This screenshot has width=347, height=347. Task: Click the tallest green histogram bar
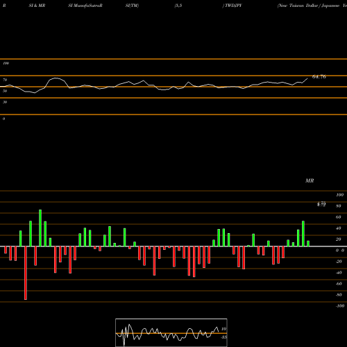(x=40, y=228)
